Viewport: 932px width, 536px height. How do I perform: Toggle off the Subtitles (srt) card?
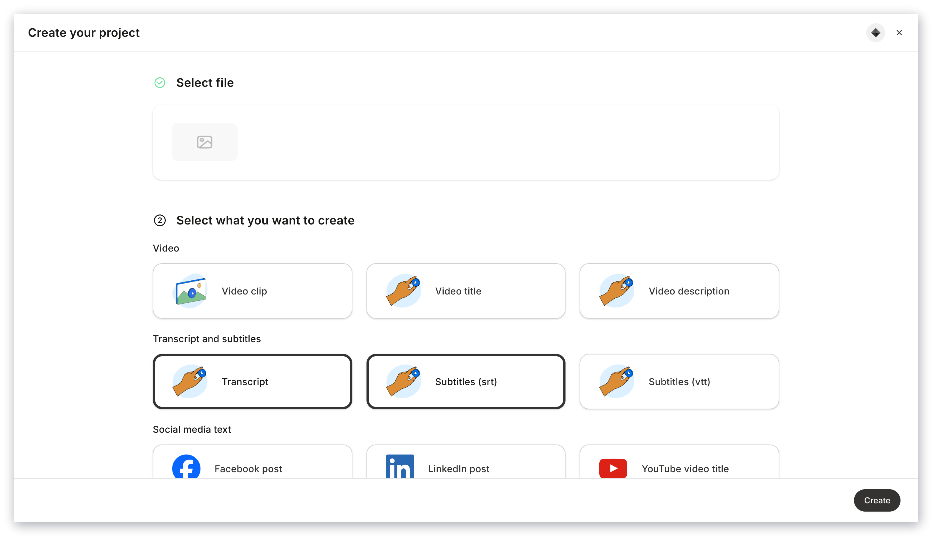(466, 381)
